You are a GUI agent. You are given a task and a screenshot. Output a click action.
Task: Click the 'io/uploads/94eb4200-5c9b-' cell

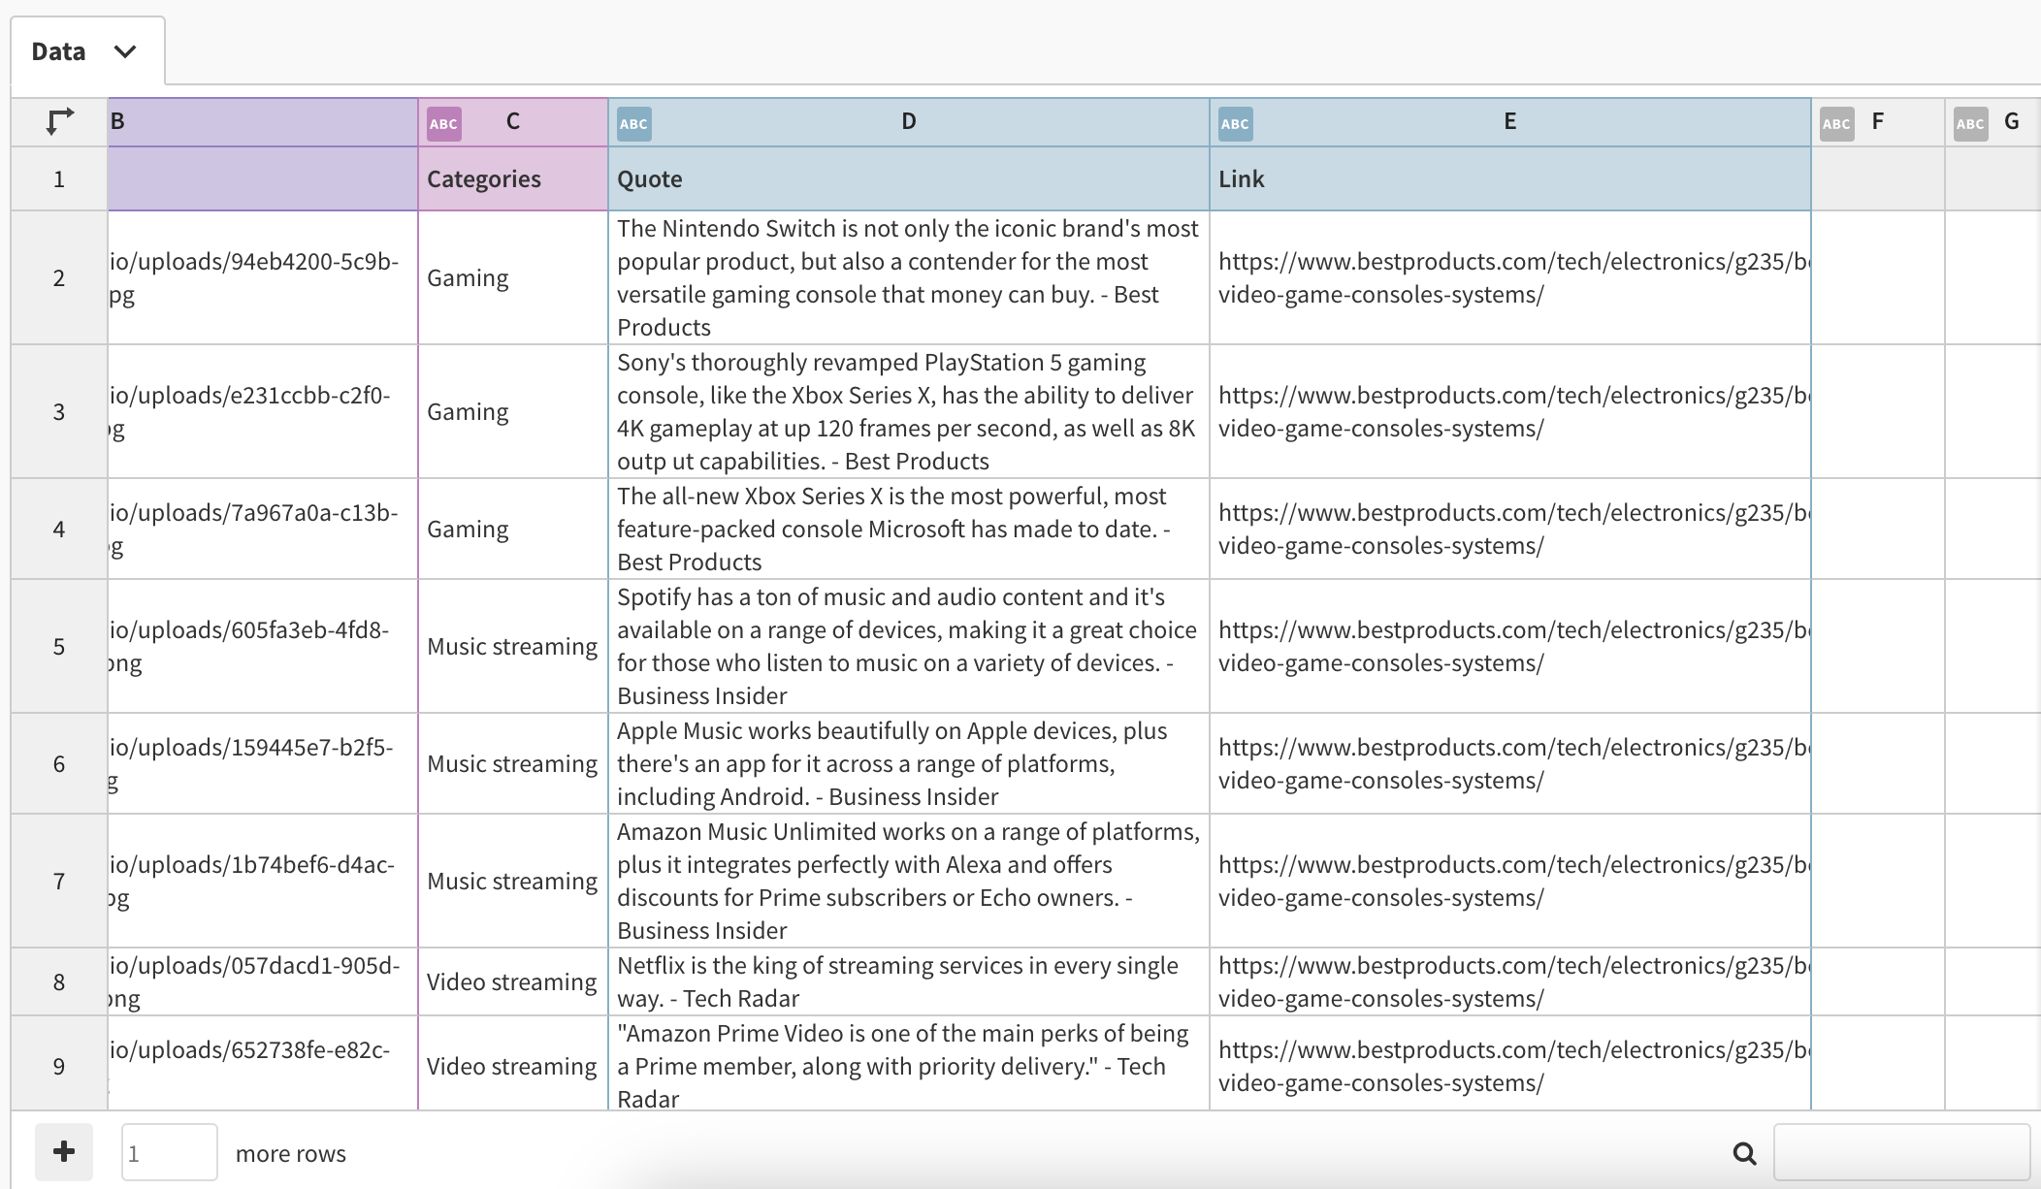click(x=263, y=277)
